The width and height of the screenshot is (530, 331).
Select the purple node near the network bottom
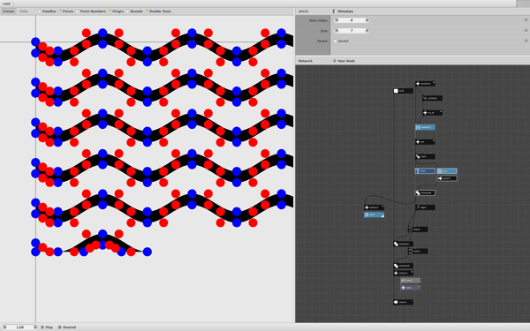coord(411,288)
